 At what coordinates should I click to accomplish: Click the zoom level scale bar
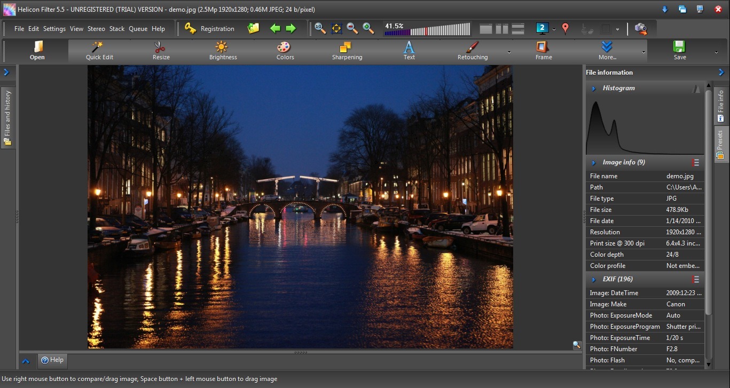pyautogui.click(x=427, y=29)
